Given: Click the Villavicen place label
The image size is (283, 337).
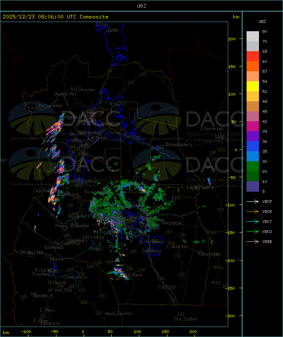Looking at the screenshot, I should pos(83,90).
